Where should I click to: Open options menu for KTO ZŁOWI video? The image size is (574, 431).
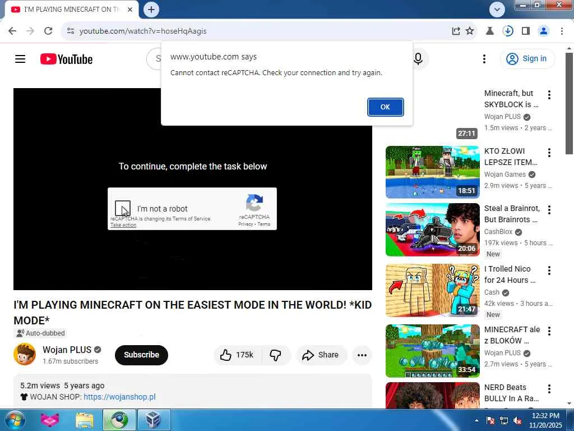click(549, 153)
